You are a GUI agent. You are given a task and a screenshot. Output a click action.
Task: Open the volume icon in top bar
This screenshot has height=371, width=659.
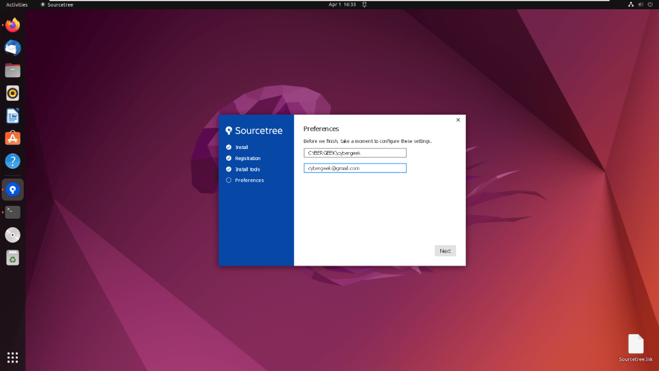(x=641, y=5)
